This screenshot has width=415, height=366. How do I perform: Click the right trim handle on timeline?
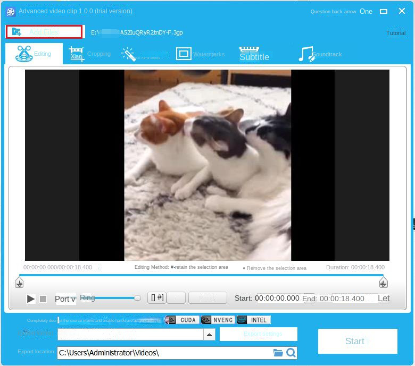click(x=383, y=283)
